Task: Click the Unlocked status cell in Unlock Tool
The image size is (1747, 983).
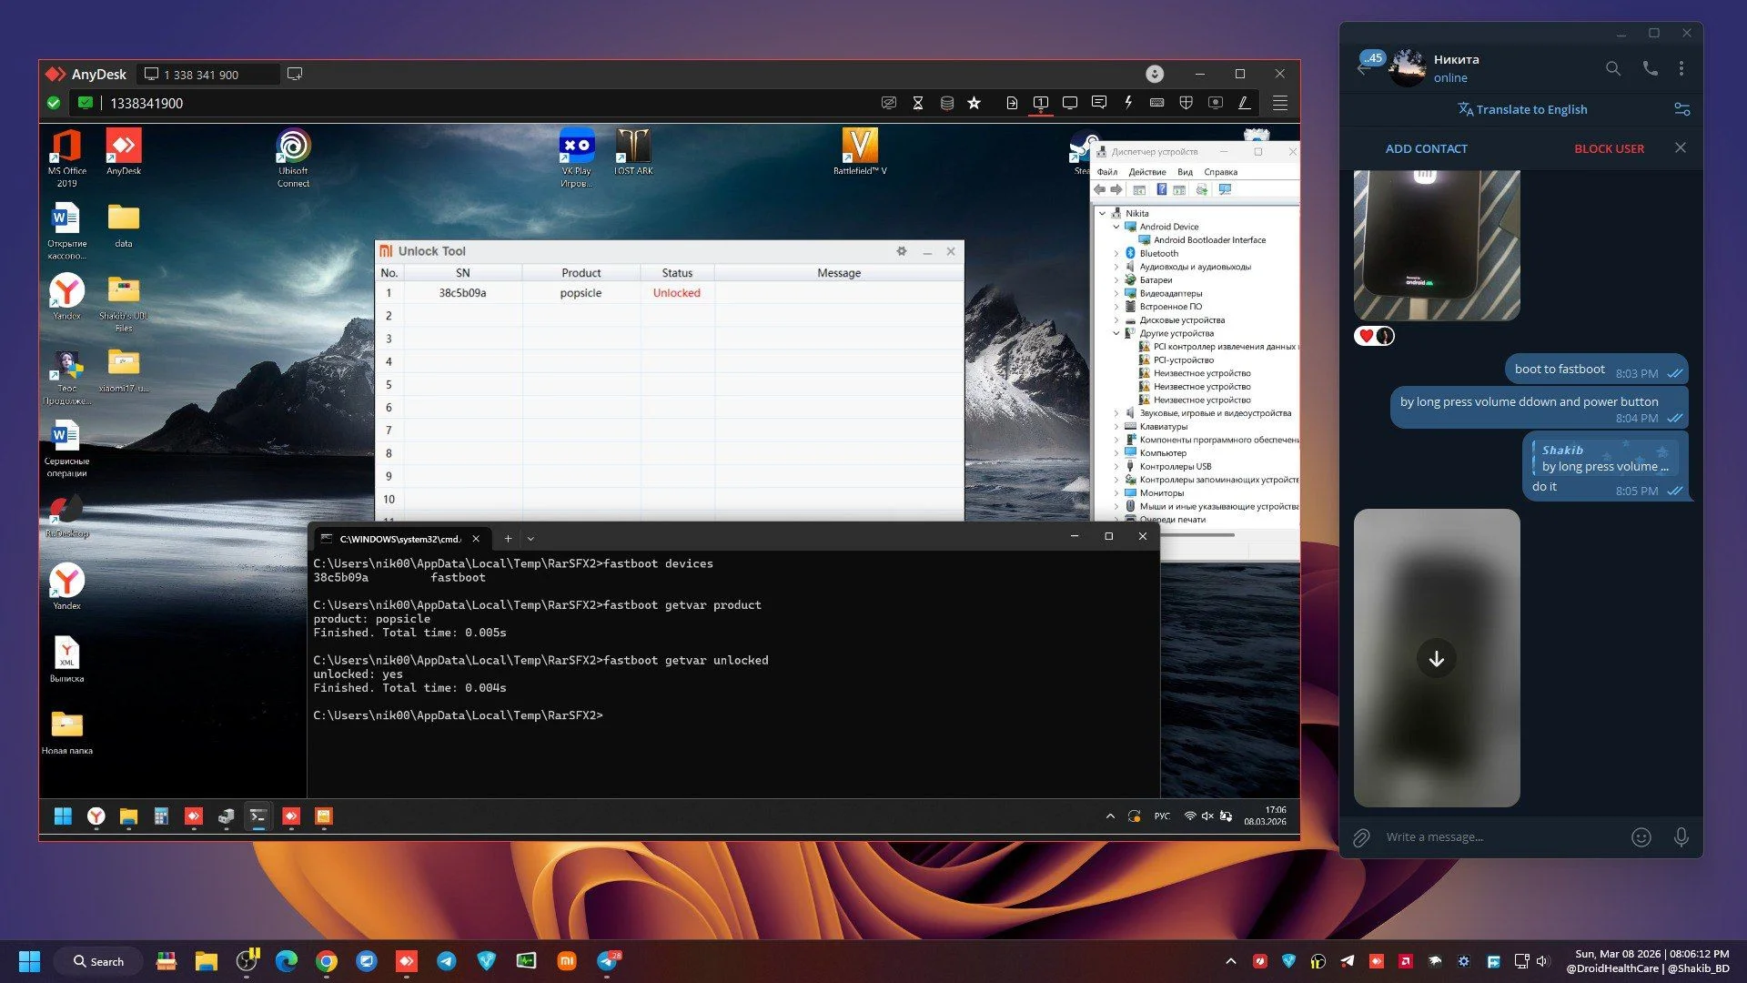Action: point(677,293)
